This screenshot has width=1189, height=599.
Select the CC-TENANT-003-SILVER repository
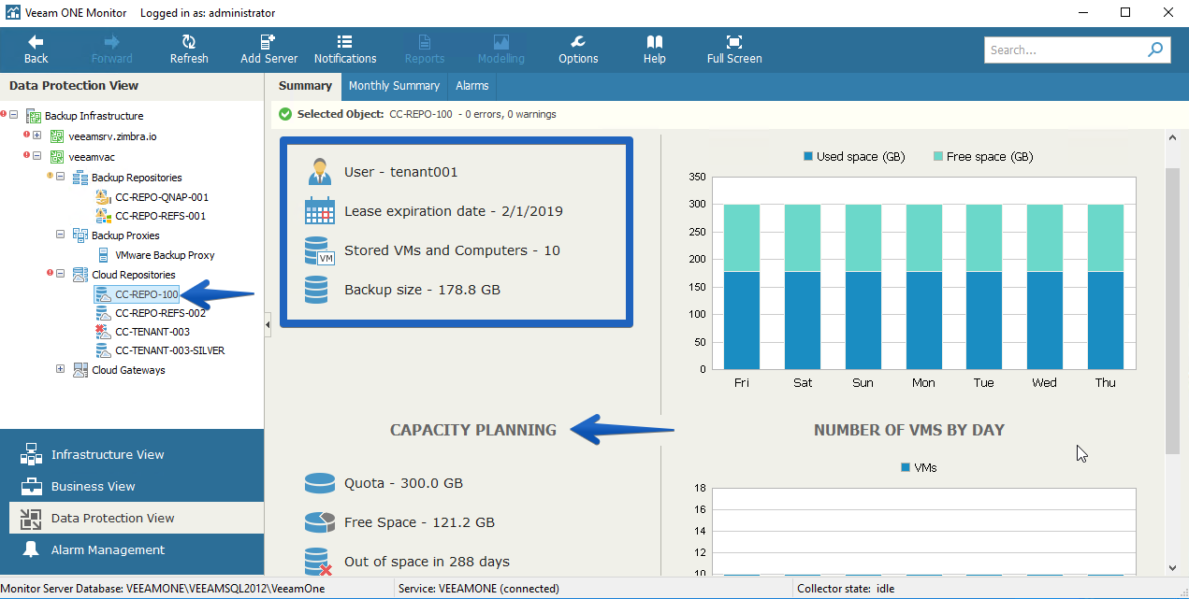click(x=169, y=350)
